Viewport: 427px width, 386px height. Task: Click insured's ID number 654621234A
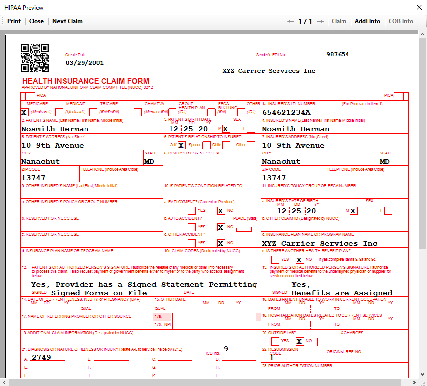286,112
